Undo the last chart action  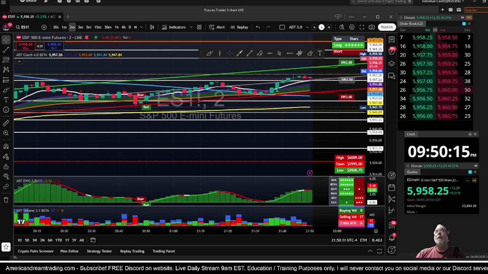[x=258, y=27]
